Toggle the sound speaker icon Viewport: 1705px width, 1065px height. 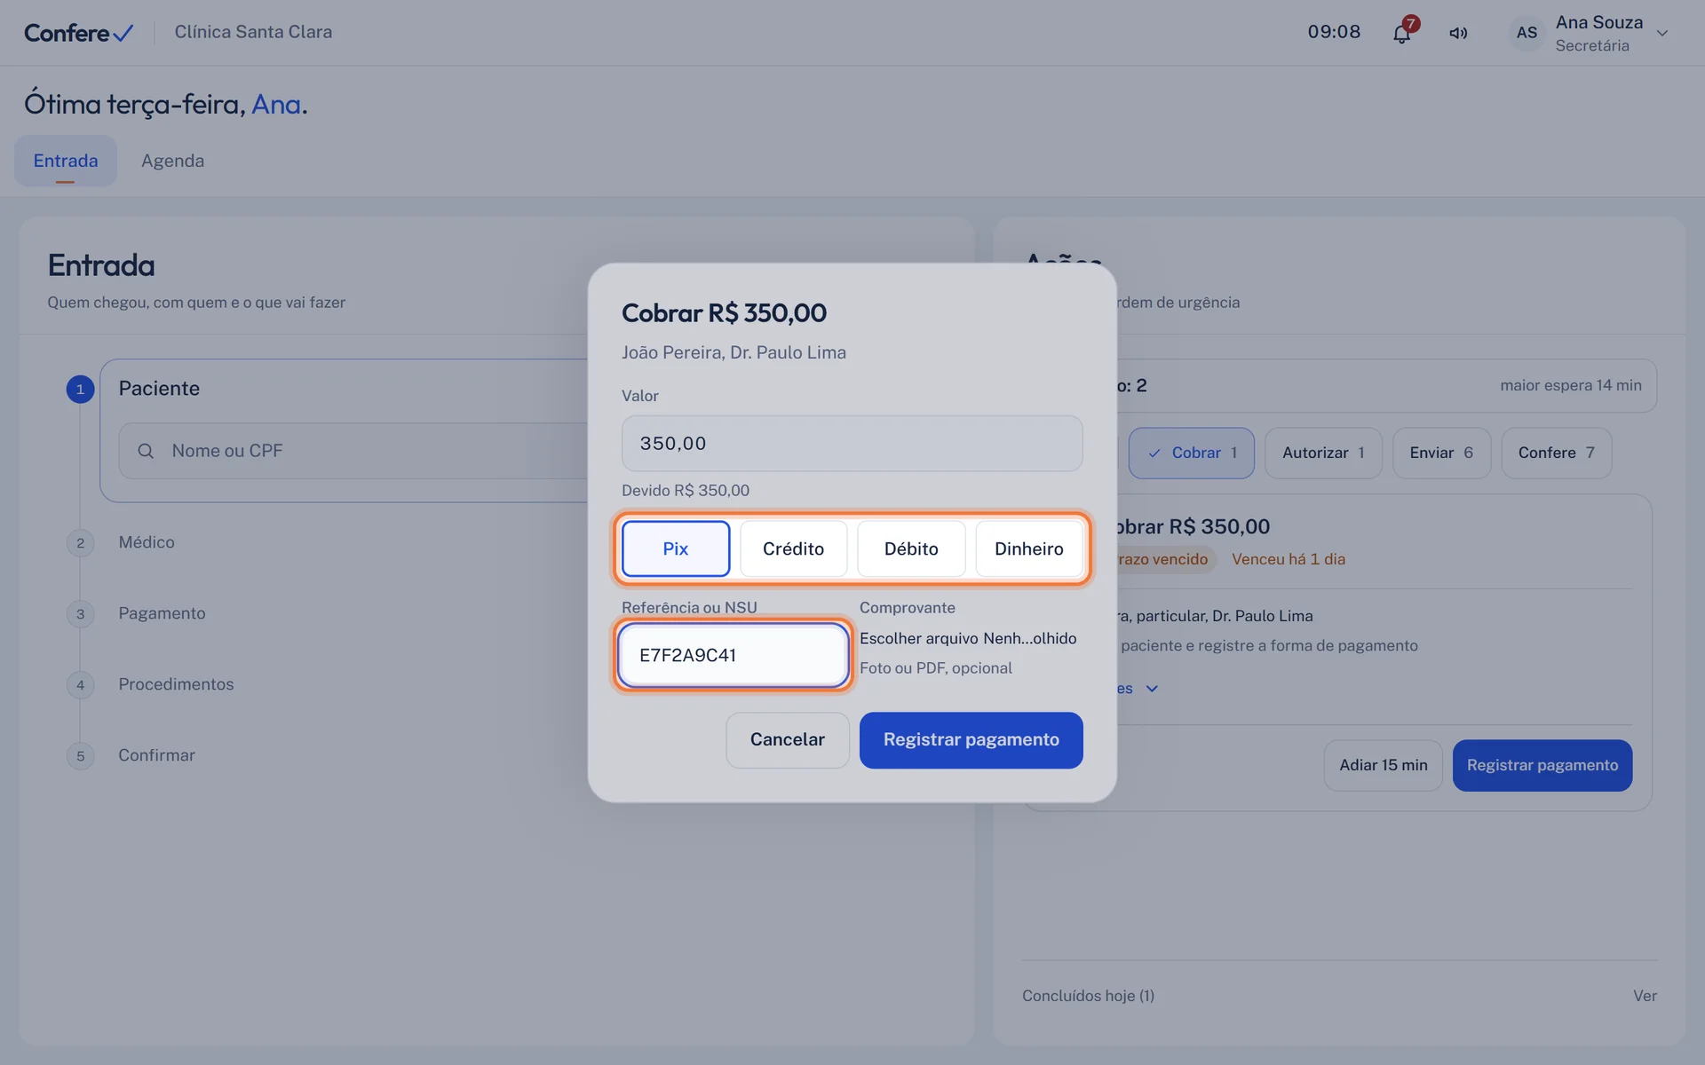tap(1458, 33)
